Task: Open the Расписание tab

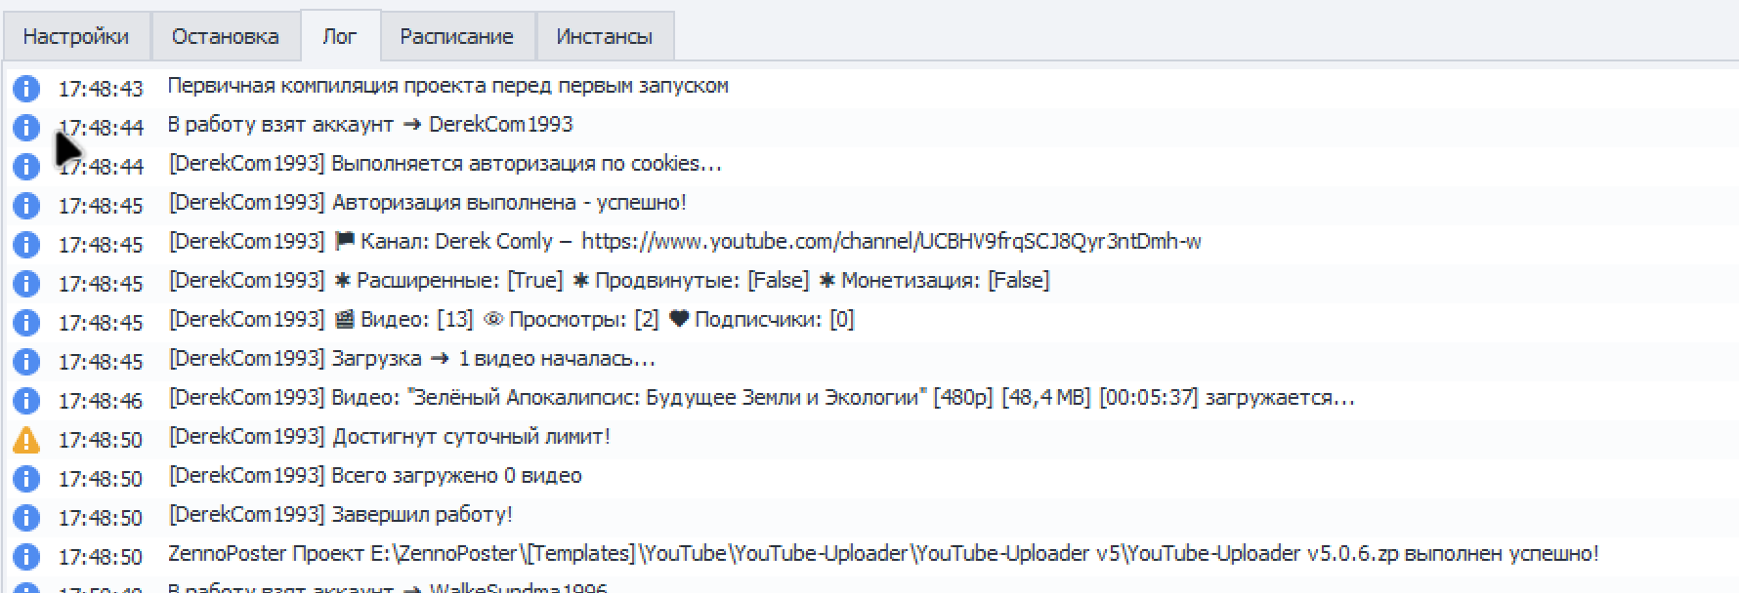Action: coord(456,36)
